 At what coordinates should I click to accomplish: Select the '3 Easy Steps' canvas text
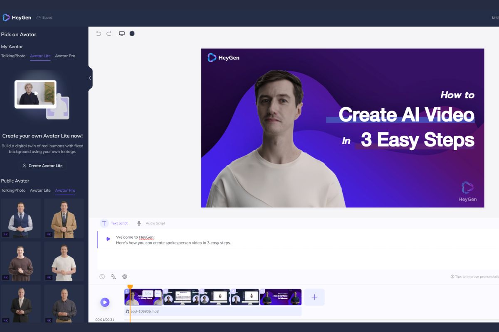pyautogui.click(x=417, y=140)
